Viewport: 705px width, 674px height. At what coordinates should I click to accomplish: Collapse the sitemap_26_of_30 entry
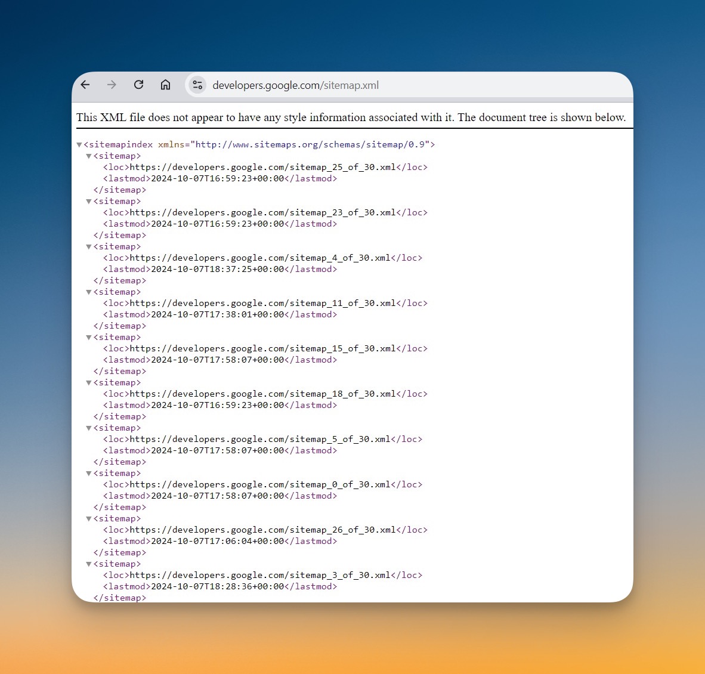pyautogui.click(x=88, y=518)
